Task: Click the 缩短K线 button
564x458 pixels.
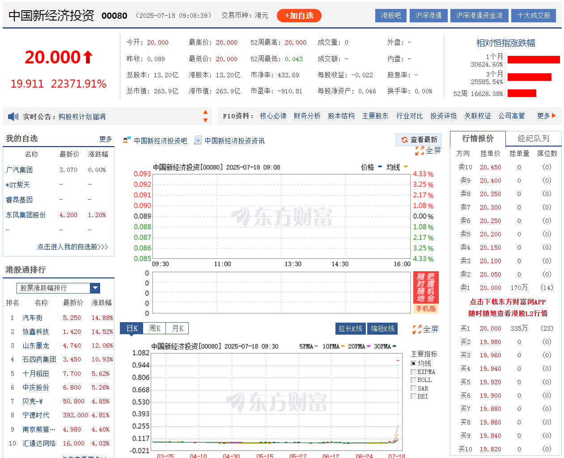Action: point(382,328)
